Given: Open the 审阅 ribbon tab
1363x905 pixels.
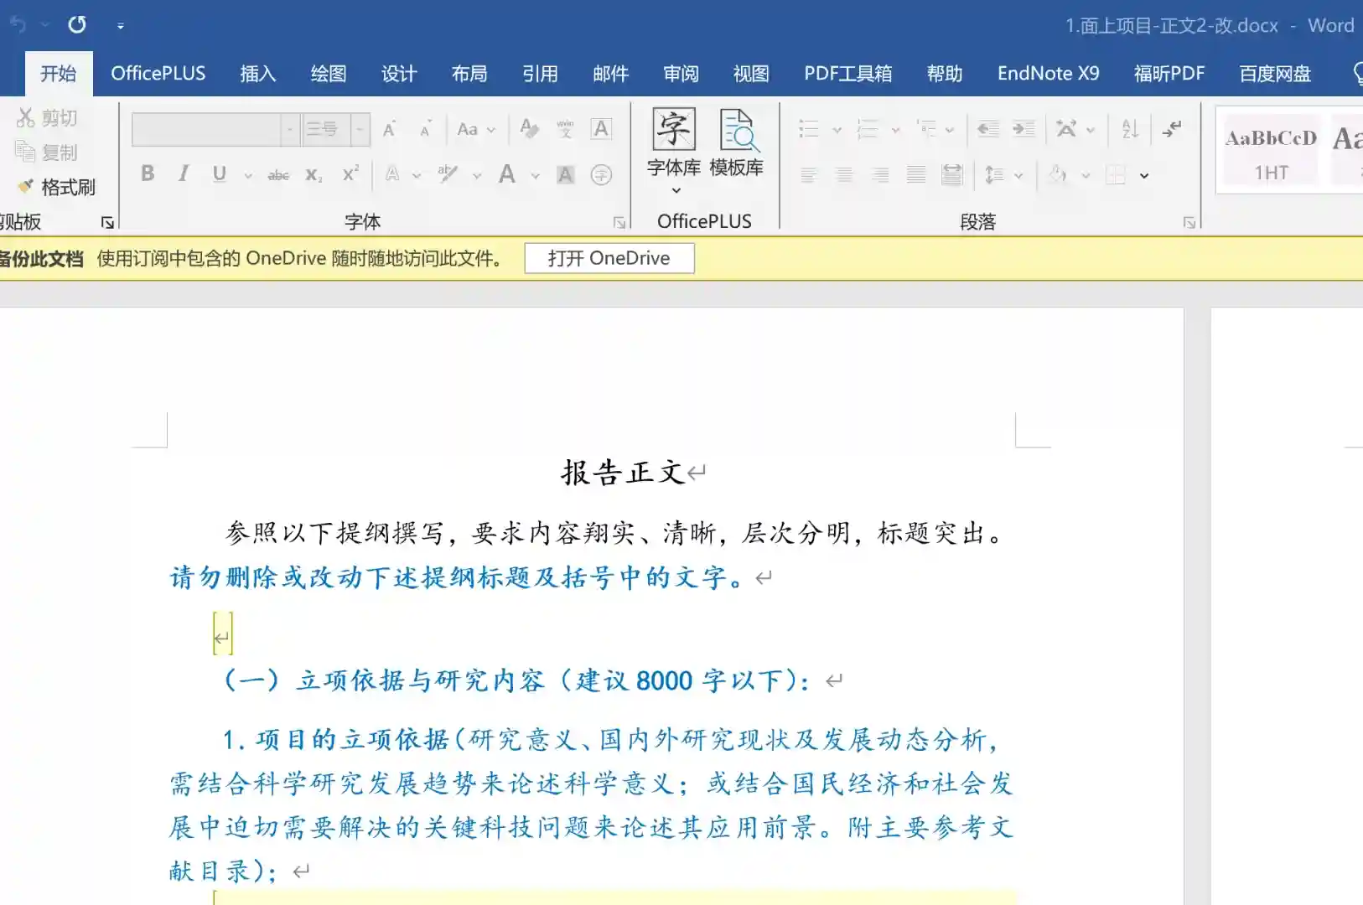Looking at the screenshot, I should tap(681, 74).
